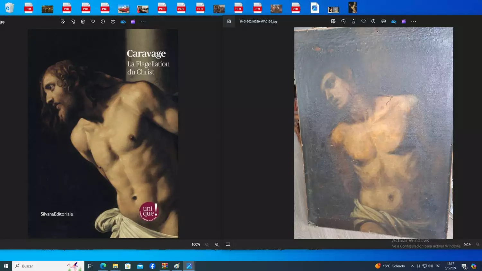Image resolution: width=482 pixels, height=271 pixels.
Task: Open image editor in right Photos window
Action: pyautogui.click(x=333, y=22)
